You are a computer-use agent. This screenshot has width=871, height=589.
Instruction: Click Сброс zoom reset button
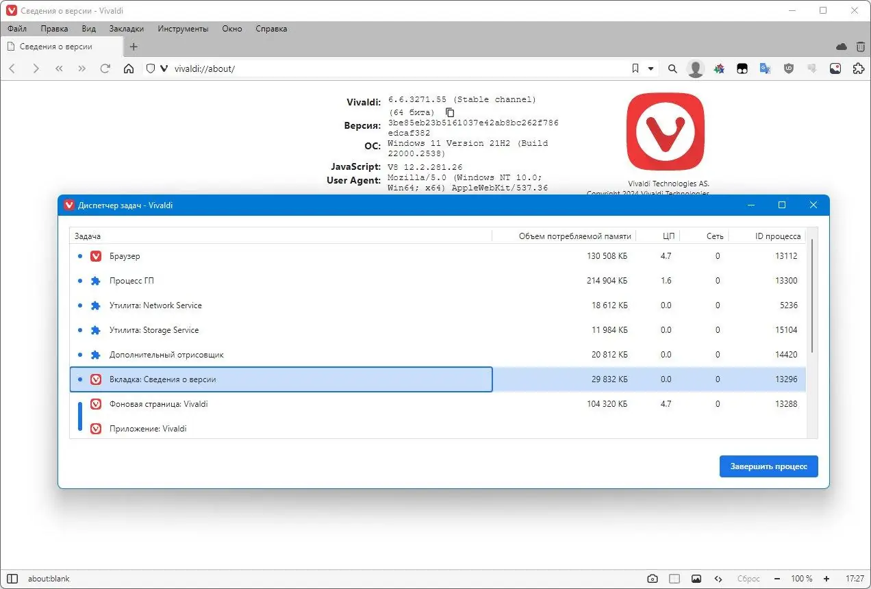click(748, 579)
